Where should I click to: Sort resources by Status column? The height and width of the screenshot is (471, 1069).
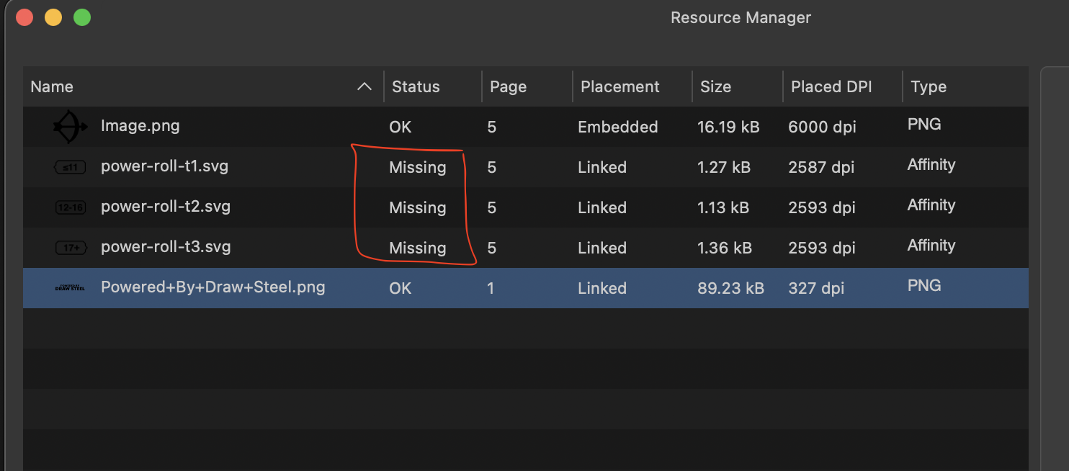[x=416, y=87]
